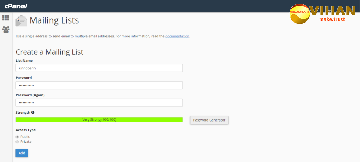Click the Mailing Lists envelope icon
This screenshot has height=162, width=360.
[x=21, y=21]
